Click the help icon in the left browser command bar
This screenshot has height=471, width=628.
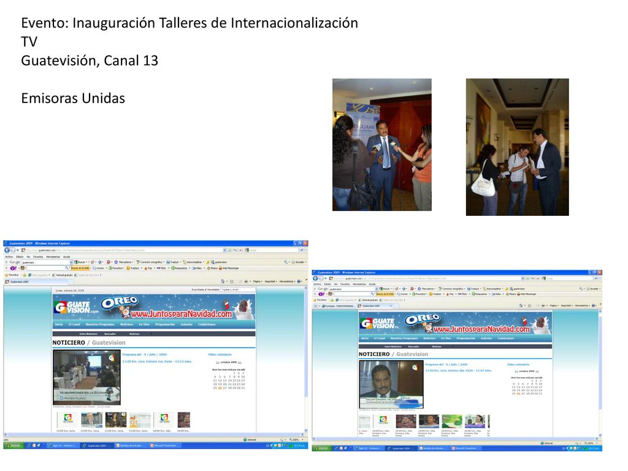pyautogui.click(x=299, y=281)
